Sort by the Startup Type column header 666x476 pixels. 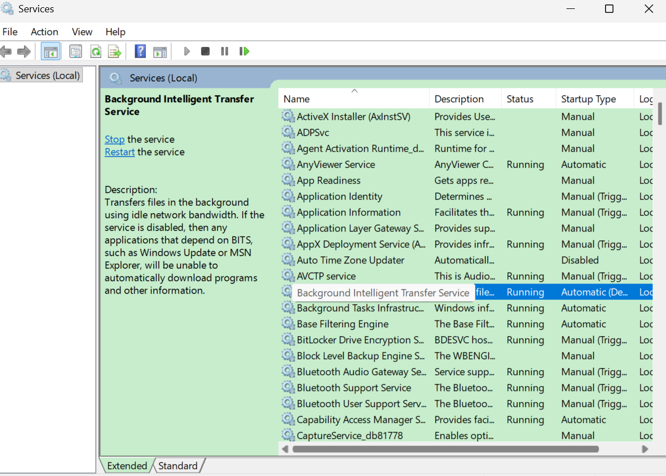(x=588, y=99)
